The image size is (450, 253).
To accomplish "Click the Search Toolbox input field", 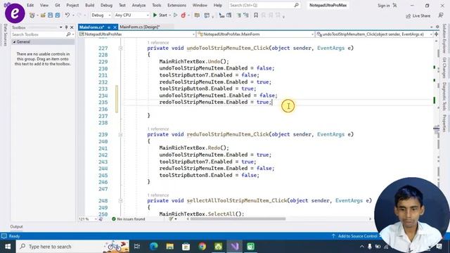I will tap(38, 34).
